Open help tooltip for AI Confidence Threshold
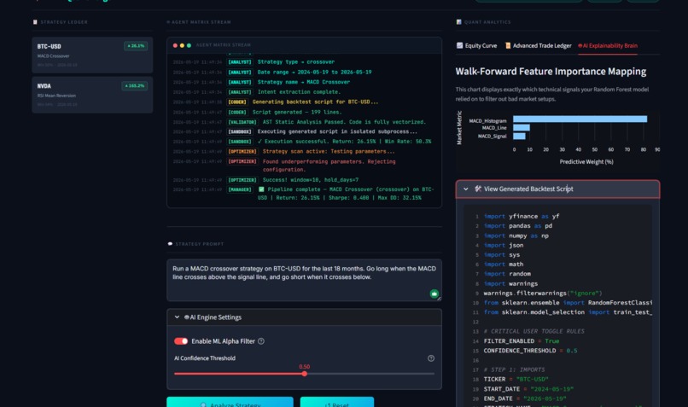Image resolution: width=688 pixels, height=407 pixels. (x=431, y=358)
